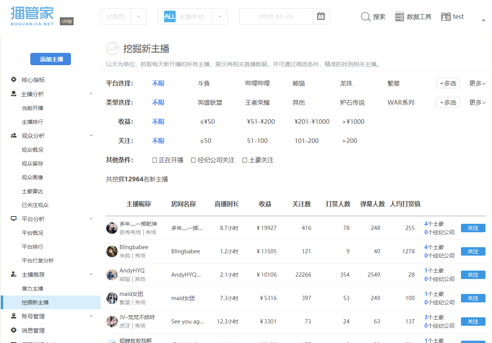
Task: Collapse the 观众分析 section chevron
Action: 91,136
